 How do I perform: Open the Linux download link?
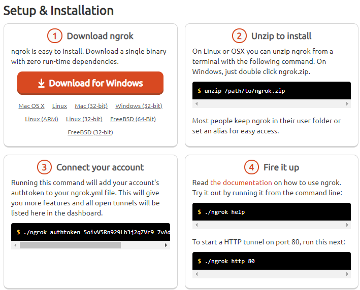[60, 106]
